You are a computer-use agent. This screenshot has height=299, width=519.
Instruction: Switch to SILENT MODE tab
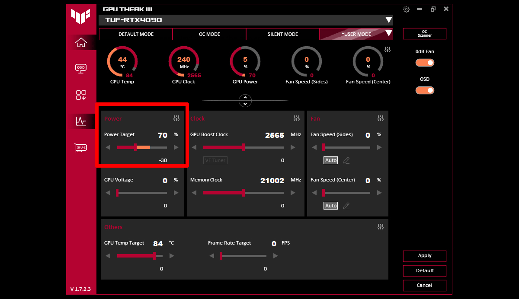pyautogui.click(x=283, y=34)
